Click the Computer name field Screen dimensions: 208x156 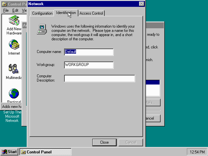89,52
